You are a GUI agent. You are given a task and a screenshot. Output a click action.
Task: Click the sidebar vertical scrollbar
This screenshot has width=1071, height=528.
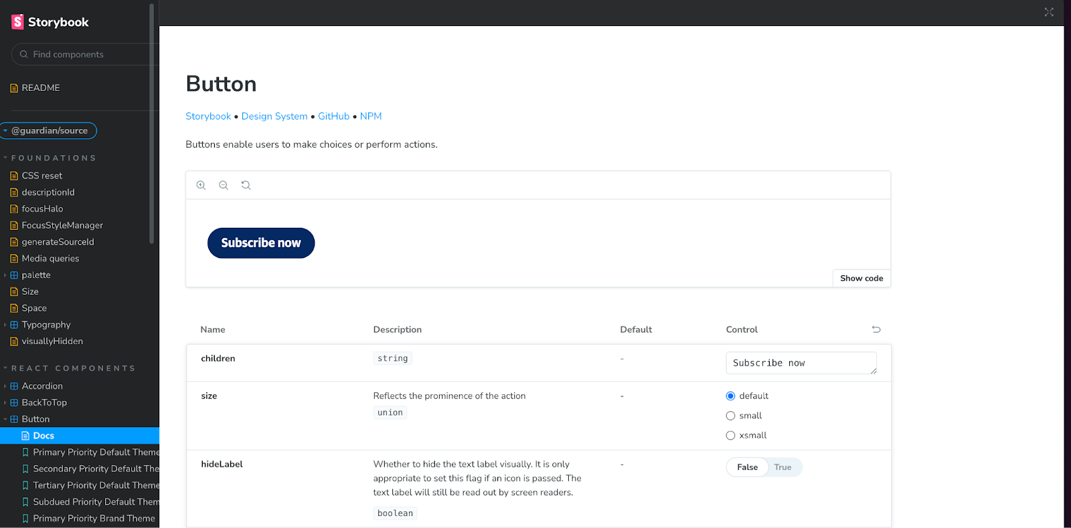(152, 124)
